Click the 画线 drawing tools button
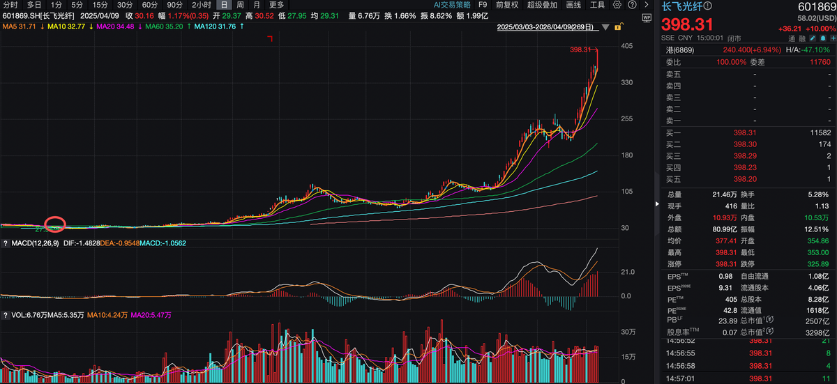Viewport: 837px width, 384px height. [x=573, y=5]
